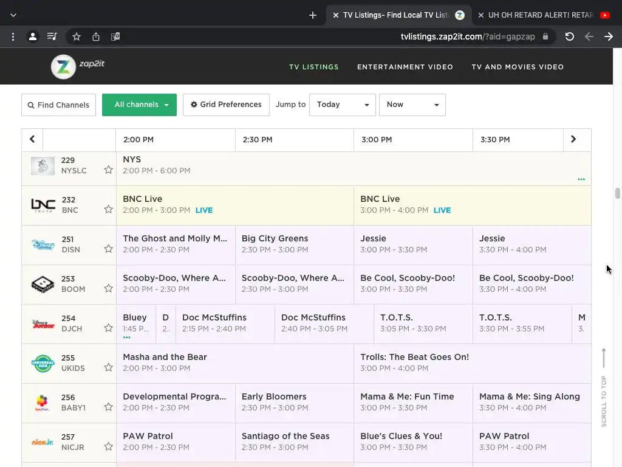
Task: Open Jessie 3:00 PM listing
Action: coord(413,244)
